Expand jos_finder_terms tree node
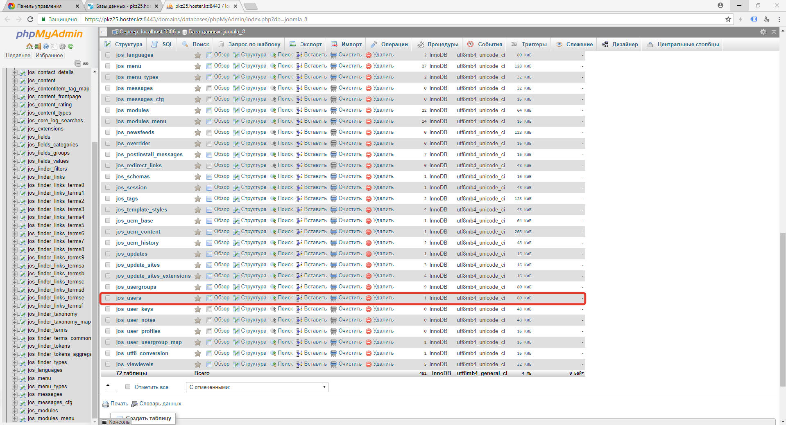Image resolution: width=786 pixels, height=425 pixels. [x=15, y=330]
